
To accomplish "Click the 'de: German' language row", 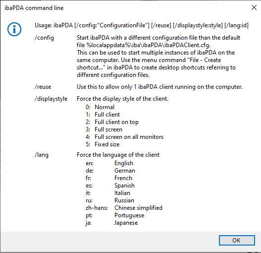I will pyautogui.click(x=110, y=171).
